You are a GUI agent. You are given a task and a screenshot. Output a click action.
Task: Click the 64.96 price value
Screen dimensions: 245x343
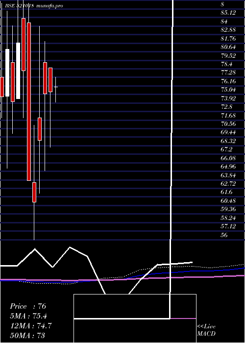(228, 167)
